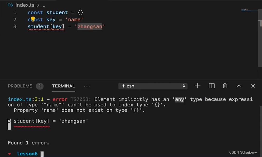Click the underlined student[key] expression in editor
The image size is (262, 157).
46,27
